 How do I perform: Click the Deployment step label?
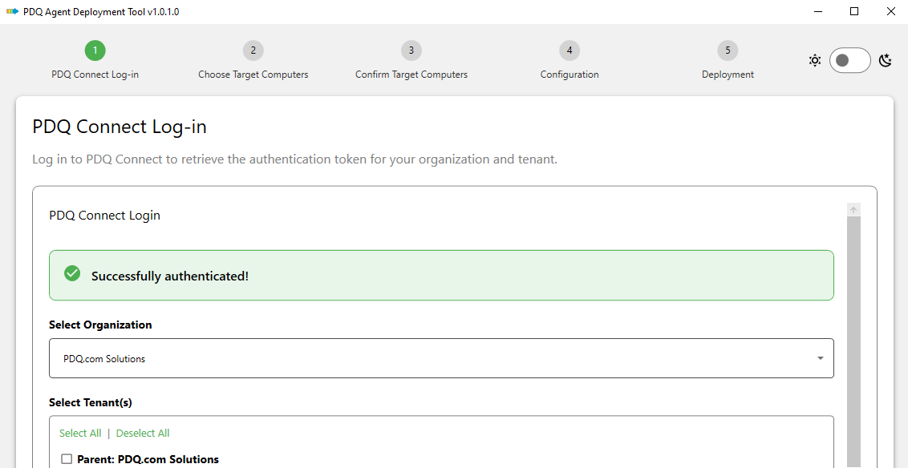(728, 75)
